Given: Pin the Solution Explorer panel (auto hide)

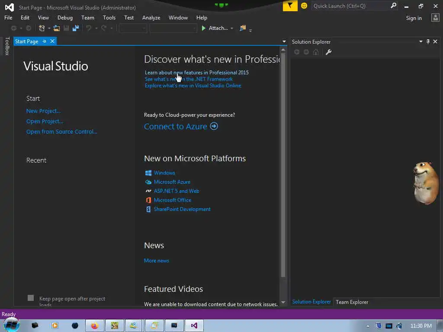Looking at the screenshot, I should tap(428, 41).
